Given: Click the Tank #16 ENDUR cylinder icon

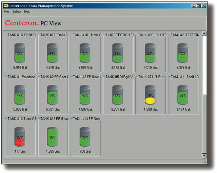Looking at the screenshot, I should pyautogui.click(x=20, y=53).
